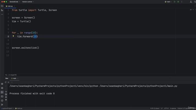Open Code With Me user icon

pyautogui.click(x=191, y=2)
